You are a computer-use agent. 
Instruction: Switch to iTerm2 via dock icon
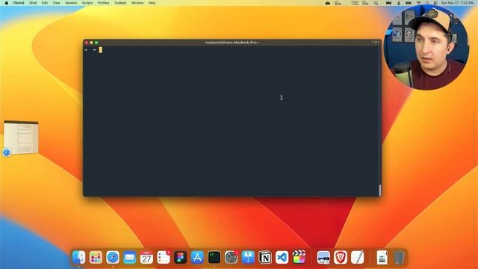[214, 257]
